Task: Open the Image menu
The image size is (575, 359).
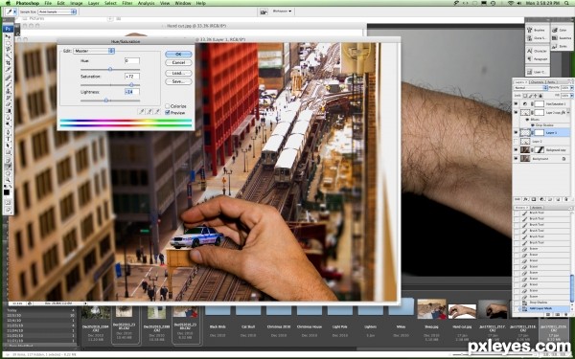Action: pyautogui.click(x=77, y=3)
